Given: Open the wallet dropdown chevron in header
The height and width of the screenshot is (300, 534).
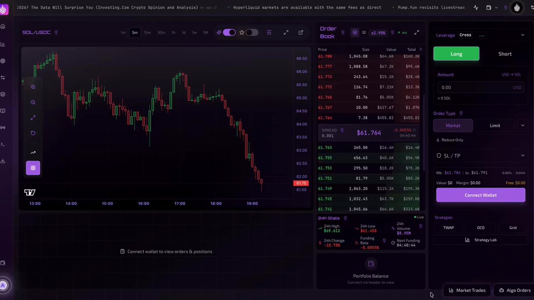Looking at the screenshot, I should pyautogui.click(x=496, y=8).
